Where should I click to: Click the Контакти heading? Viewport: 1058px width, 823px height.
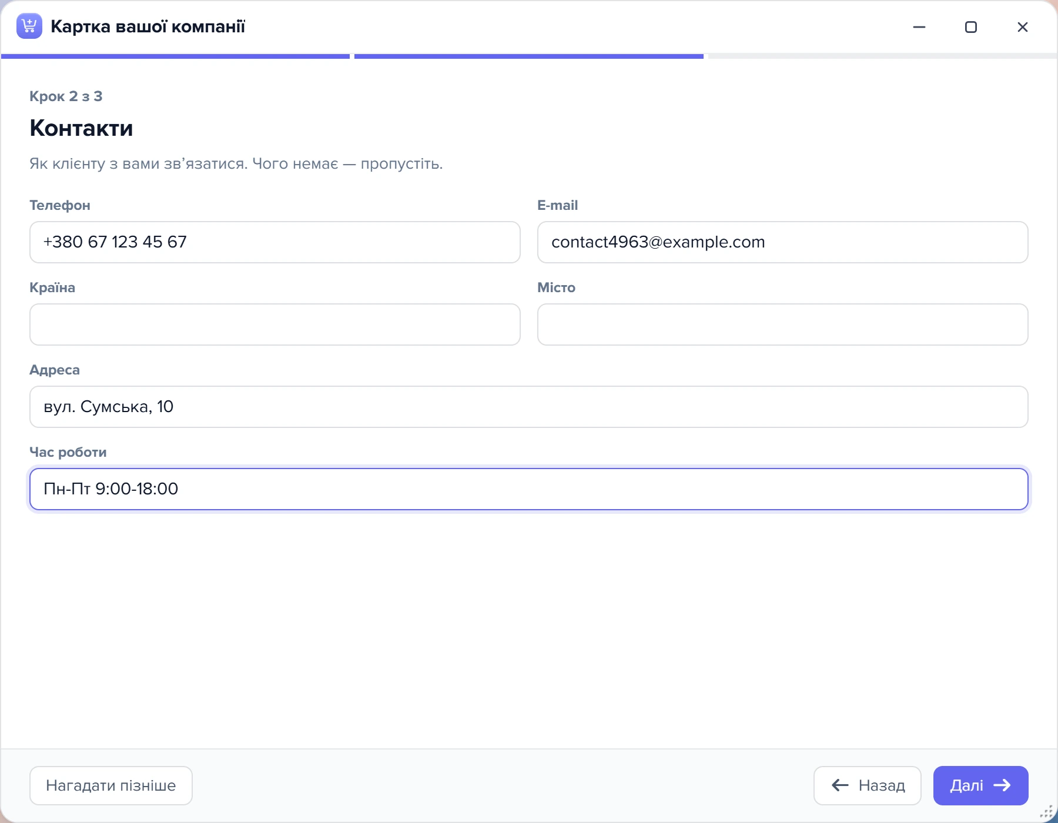[x=81, y=128]
